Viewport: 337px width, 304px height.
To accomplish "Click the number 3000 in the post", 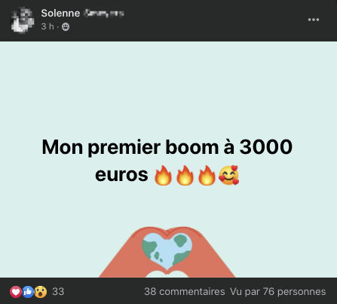I will (266, 147).
